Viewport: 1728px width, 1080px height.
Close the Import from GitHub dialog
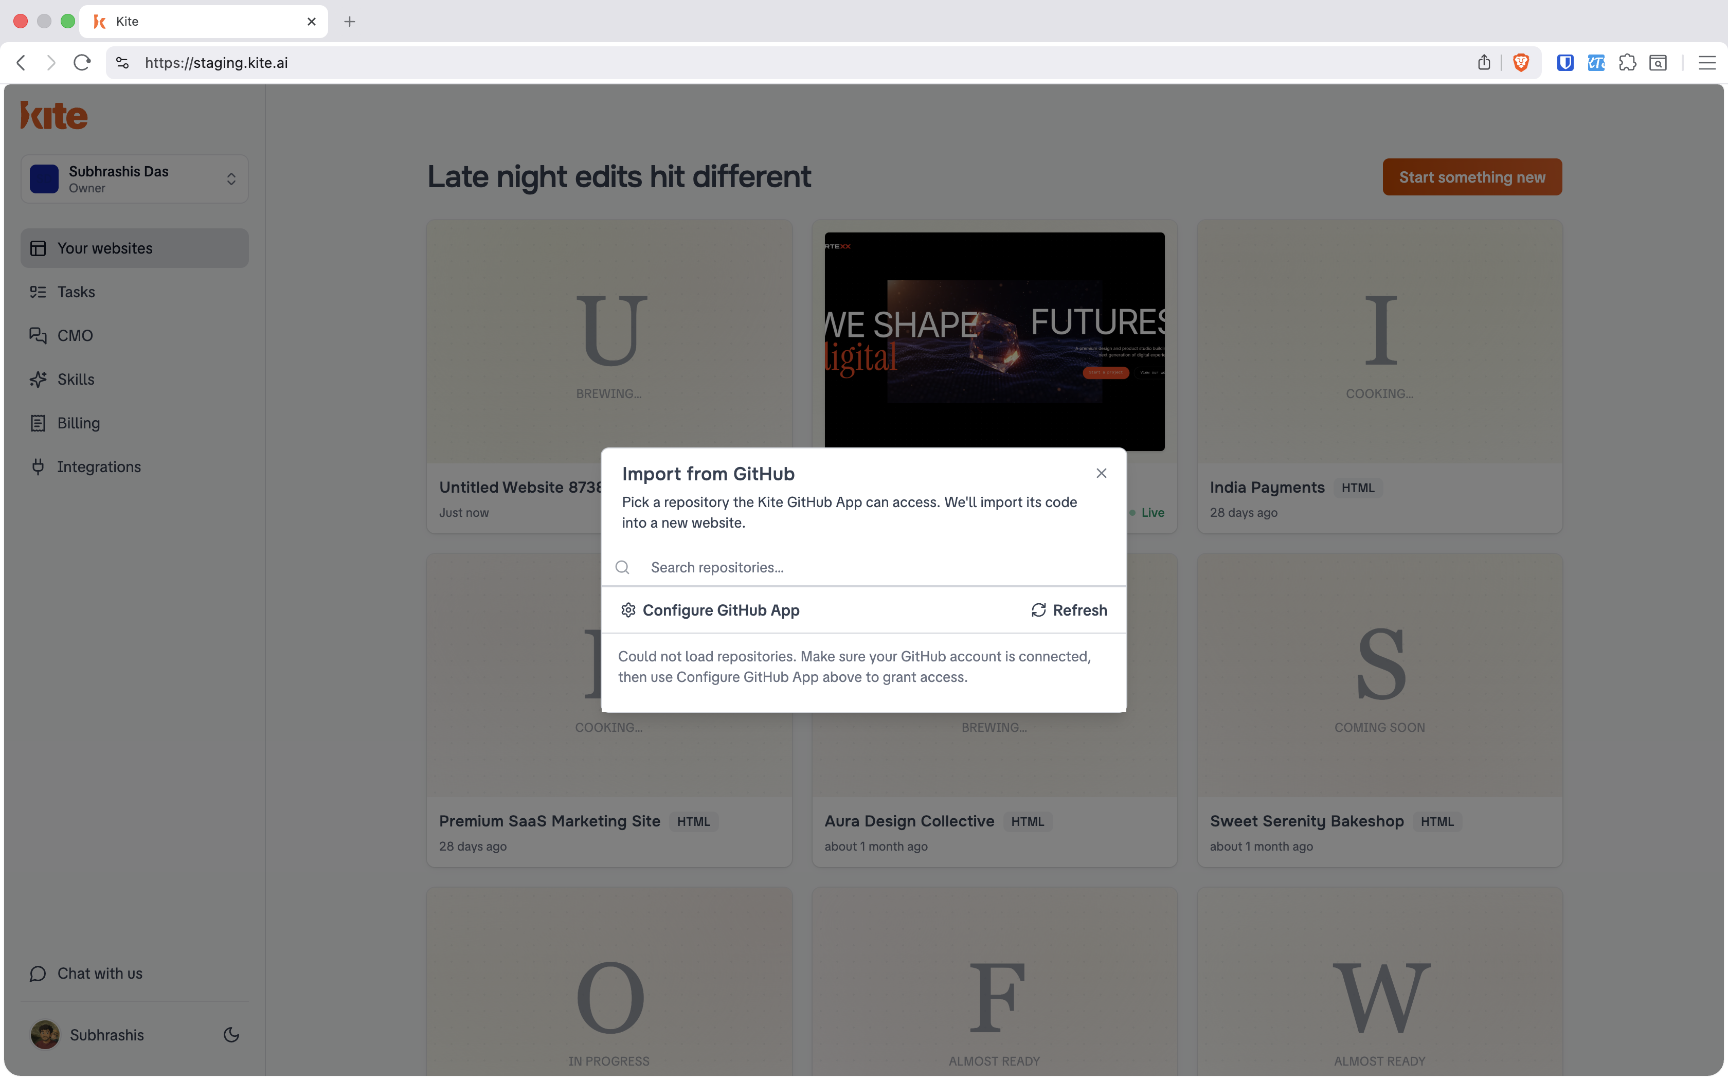click(x=1101, y=473)
